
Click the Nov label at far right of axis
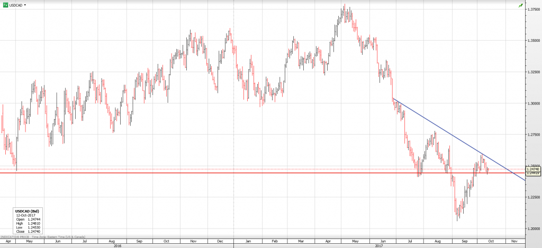513,241
